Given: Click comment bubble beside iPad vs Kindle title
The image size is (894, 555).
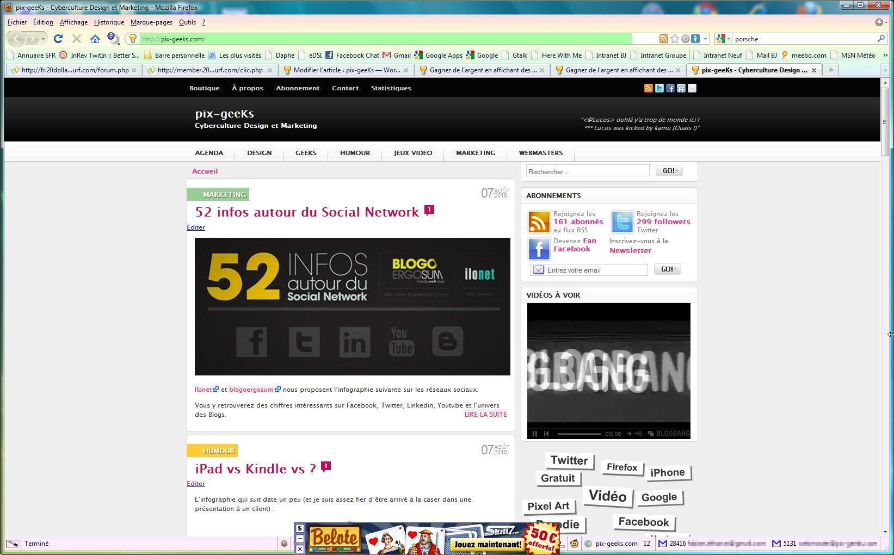Looking at the screenshot, I should 326,466.
